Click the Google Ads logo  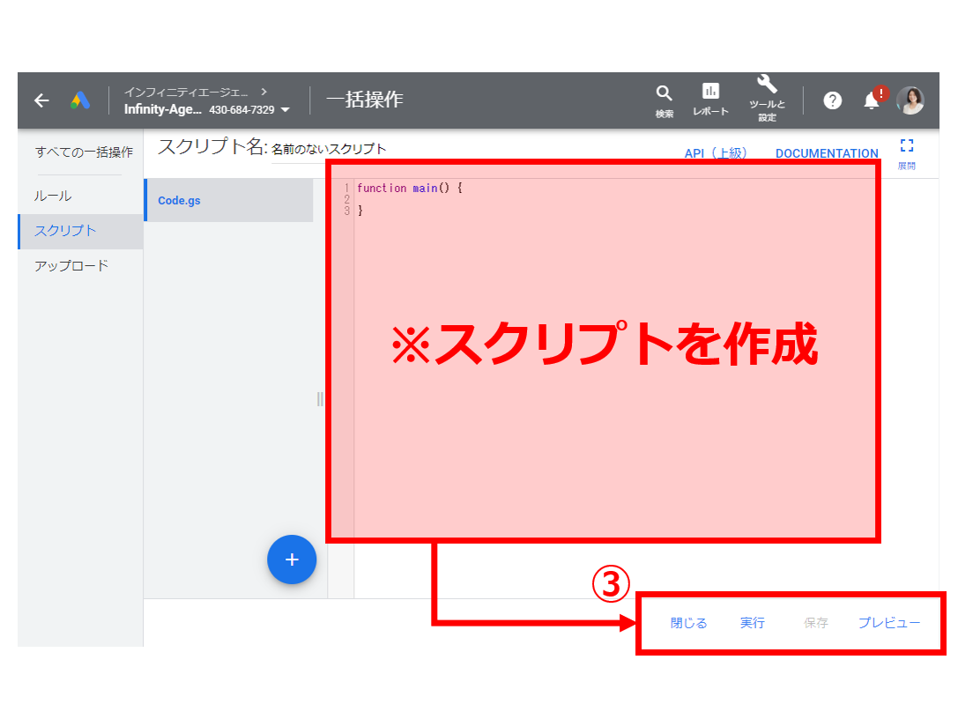(80, 100)
